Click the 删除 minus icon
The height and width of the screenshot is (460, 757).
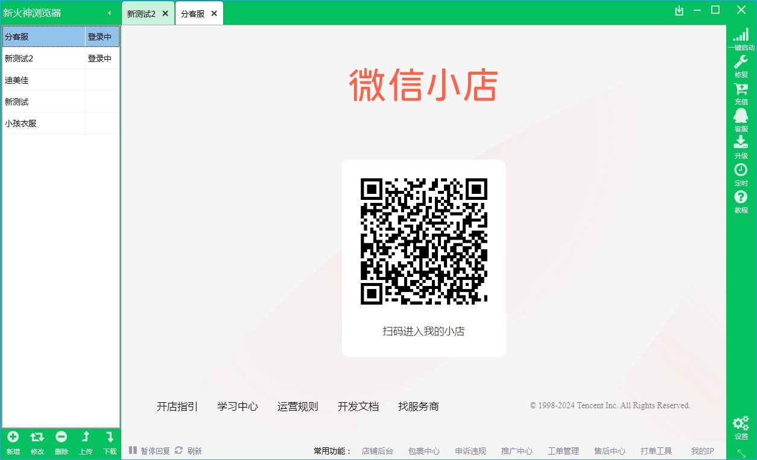[x=61, y=437]
